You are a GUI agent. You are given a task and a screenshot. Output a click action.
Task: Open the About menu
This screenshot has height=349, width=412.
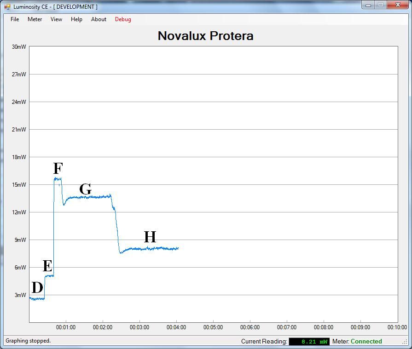(99, 19)
